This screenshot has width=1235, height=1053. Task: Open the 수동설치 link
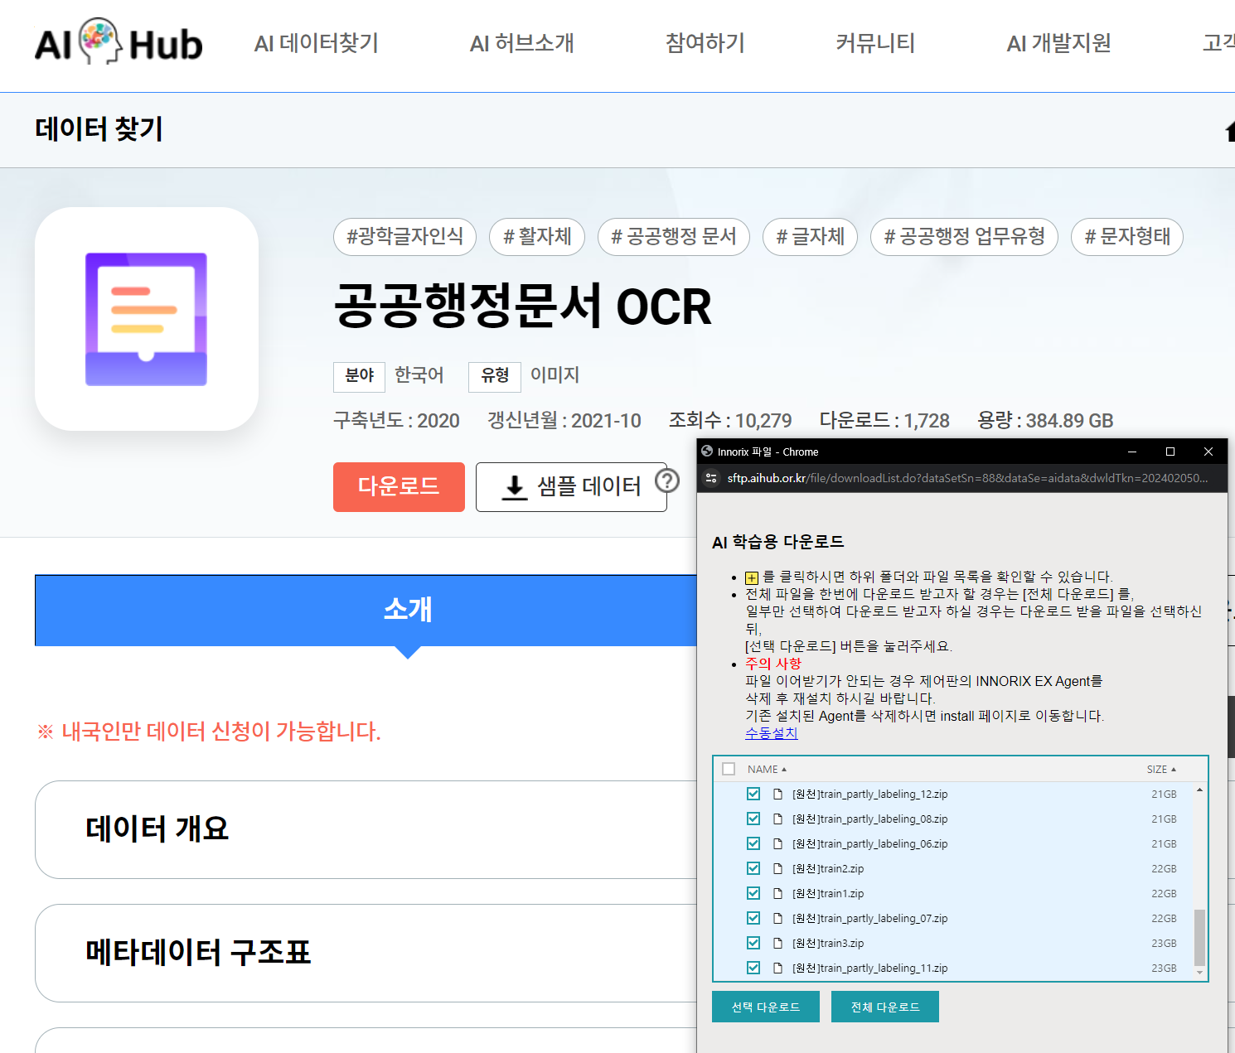point(772,733)
